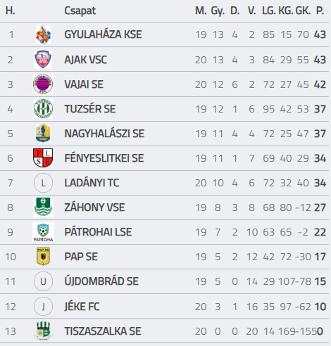The height and width of the screenshot is (346, 331).
Task: Click the Jéke FC placeholder J icon
Action: point(43,306)
